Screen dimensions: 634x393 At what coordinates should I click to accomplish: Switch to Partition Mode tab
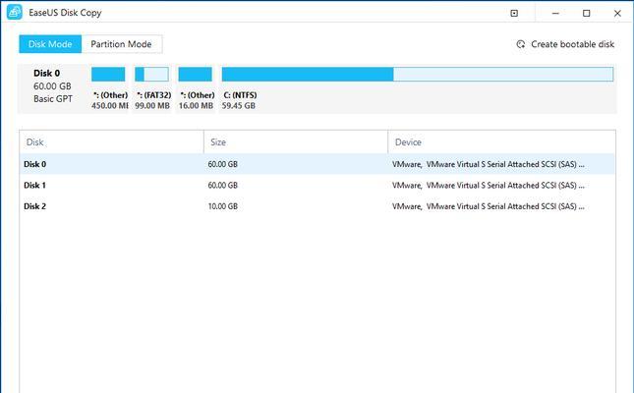tap(121, 44)
